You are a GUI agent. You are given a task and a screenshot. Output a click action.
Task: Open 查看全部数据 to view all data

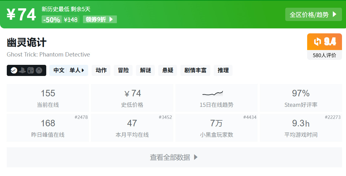coord(174,157)
